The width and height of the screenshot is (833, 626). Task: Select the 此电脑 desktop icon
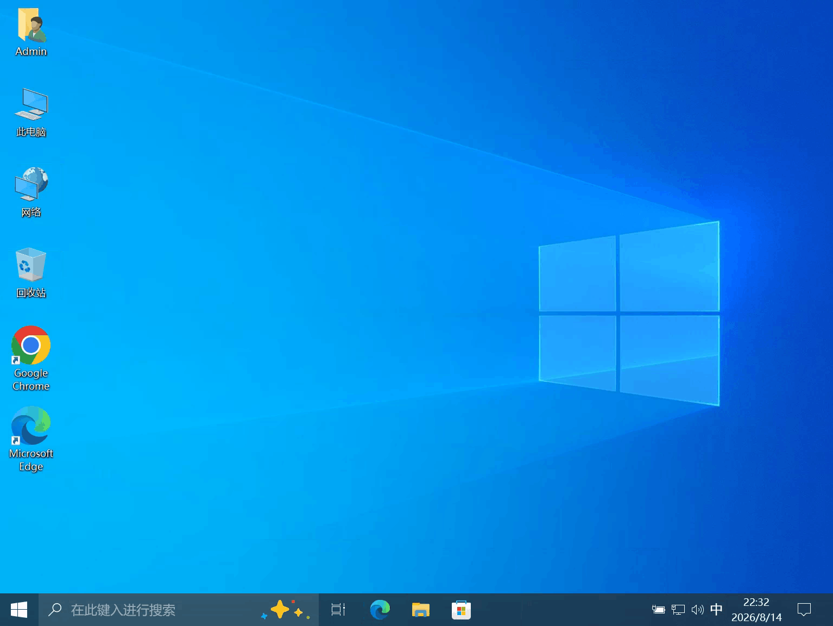pos(31,112)
